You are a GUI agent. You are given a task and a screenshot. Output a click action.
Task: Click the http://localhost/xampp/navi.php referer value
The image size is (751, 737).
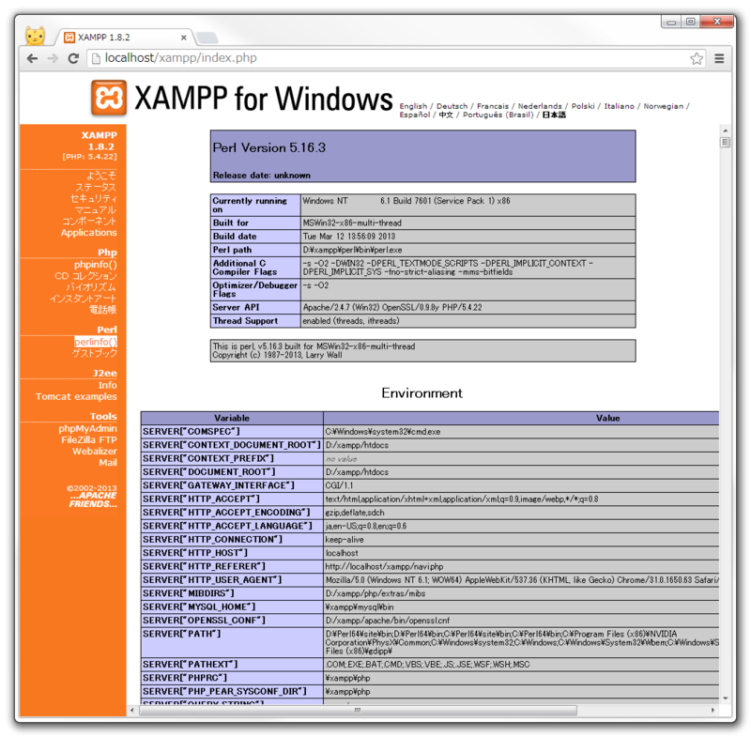384,566
